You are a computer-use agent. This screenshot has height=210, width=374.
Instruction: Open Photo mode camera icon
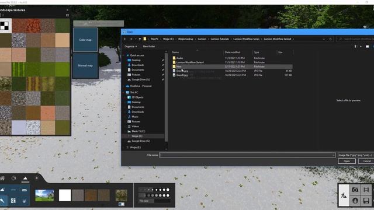(355, 190)
